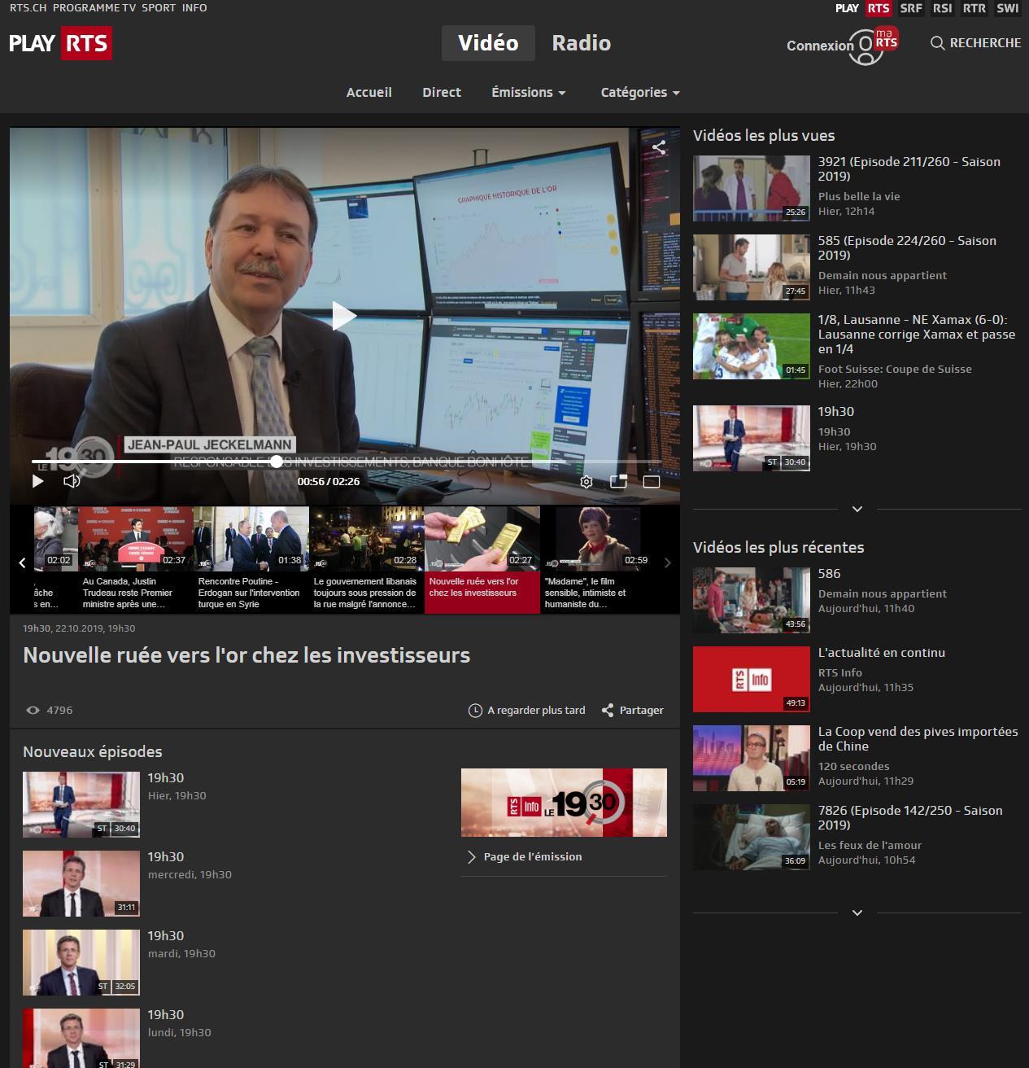Open 3921 Plus belle la vie video
Screen dimensions: 1029x1068
click(x=857, y=187)
